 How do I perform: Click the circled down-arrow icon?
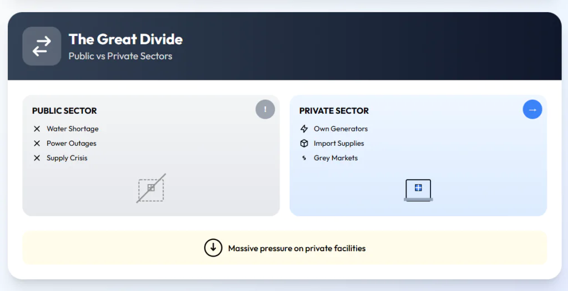[x=213, y=248]
